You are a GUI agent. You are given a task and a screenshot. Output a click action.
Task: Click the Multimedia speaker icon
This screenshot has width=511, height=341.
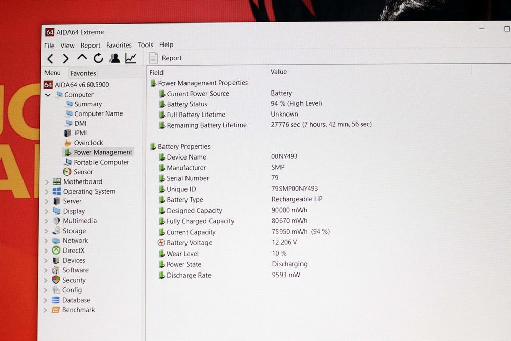point(56,221)
